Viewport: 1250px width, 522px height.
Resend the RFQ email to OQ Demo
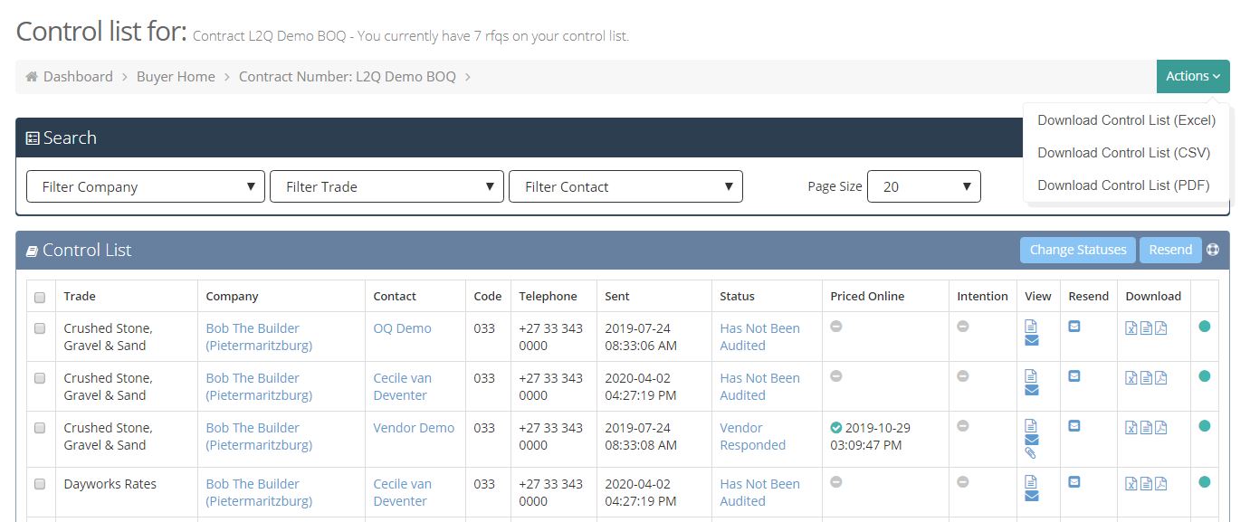(x=1074, y=327)
